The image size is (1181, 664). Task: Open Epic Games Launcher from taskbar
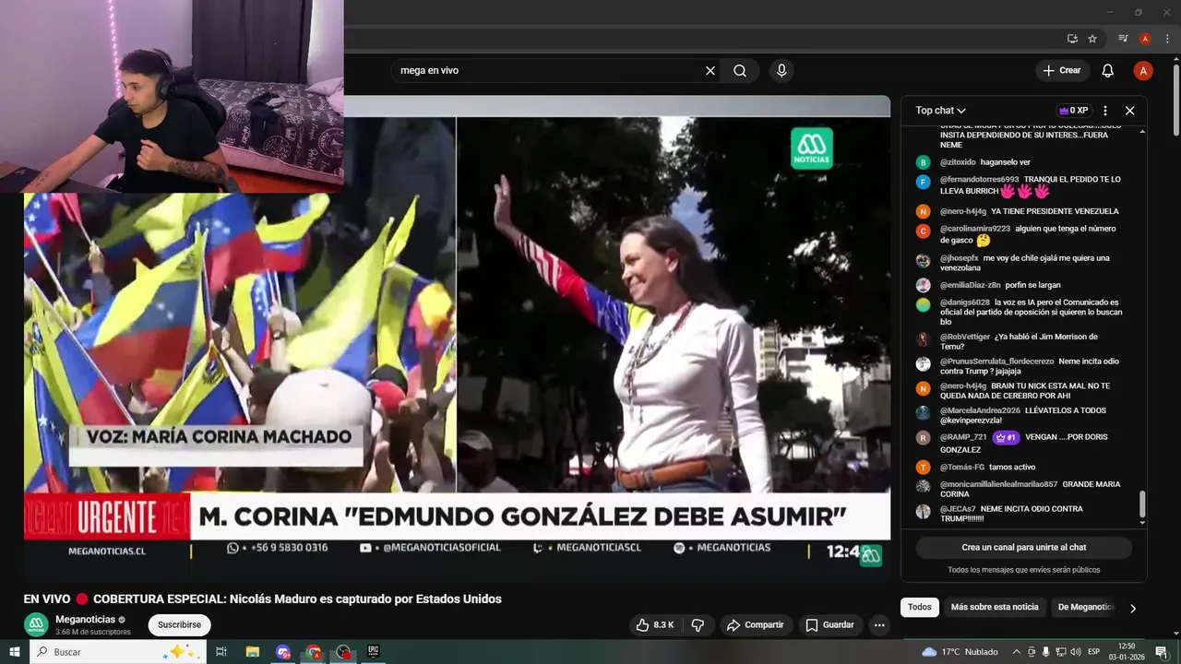(374, 652)
